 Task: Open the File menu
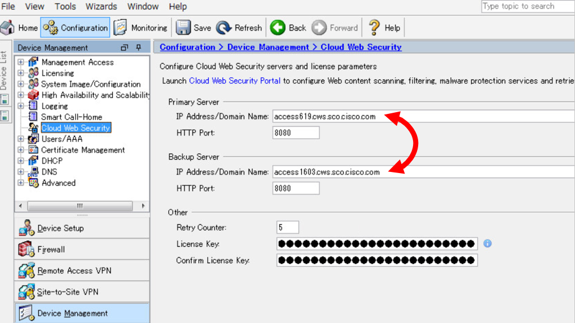click(8, 7)
